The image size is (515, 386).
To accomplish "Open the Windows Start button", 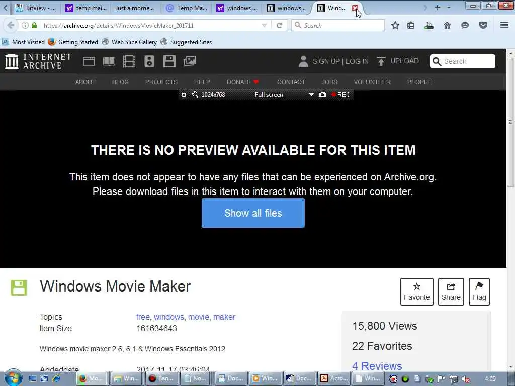I will coord(13,378).
